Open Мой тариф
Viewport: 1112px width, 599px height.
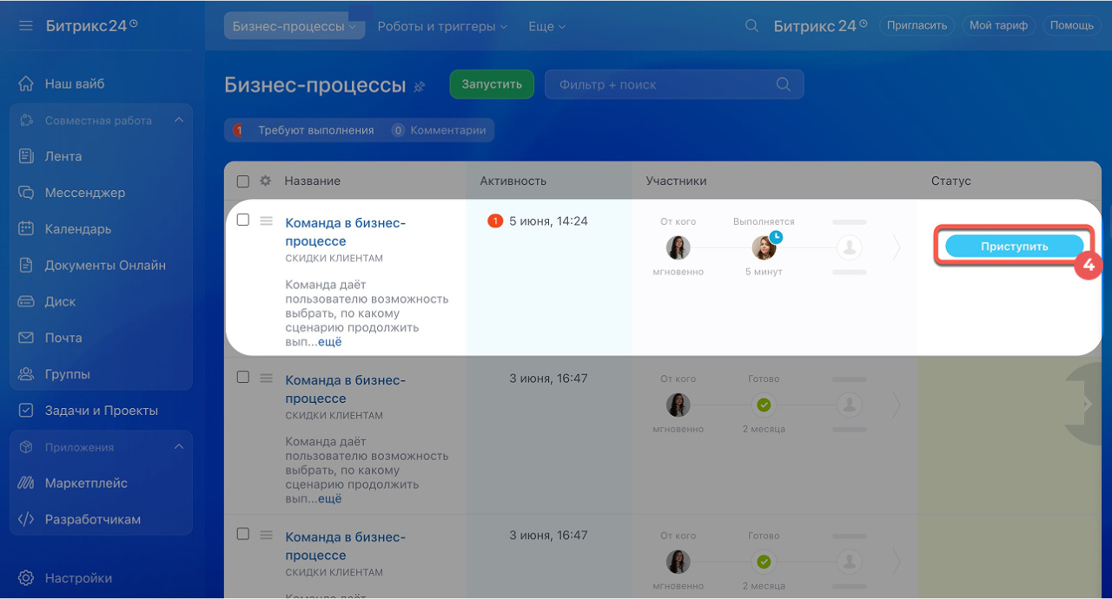pos(998,26)
